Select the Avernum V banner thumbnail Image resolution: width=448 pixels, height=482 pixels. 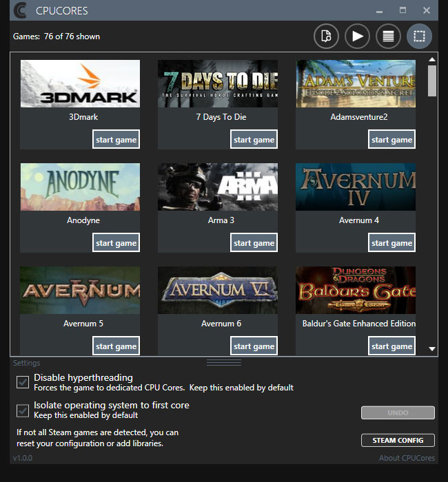[x=80, y=290]
